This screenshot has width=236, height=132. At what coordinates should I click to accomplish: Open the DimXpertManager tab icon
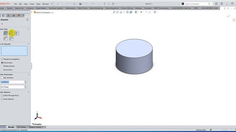[x=14, y=15]
